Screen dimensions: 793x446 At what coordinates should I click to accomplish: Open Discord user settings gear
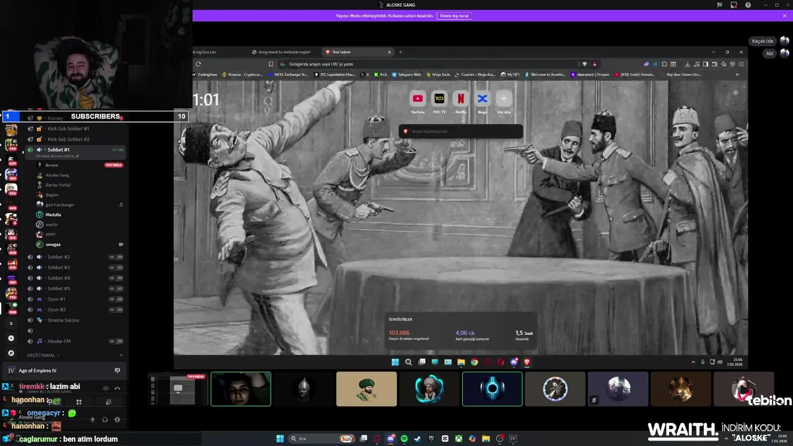[x=117, y=420]
